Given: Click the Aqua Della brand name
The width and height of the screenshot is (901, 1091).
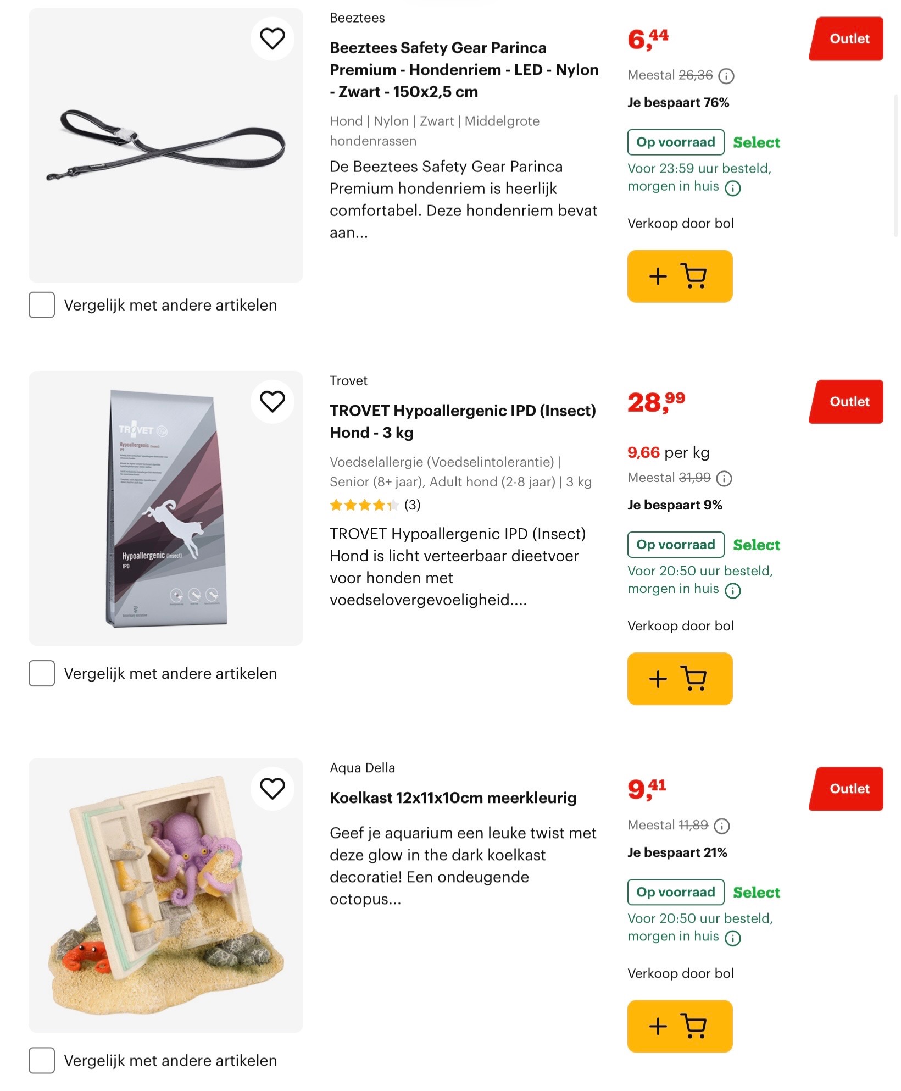Looking at the screenshot, I should [362, 768].
